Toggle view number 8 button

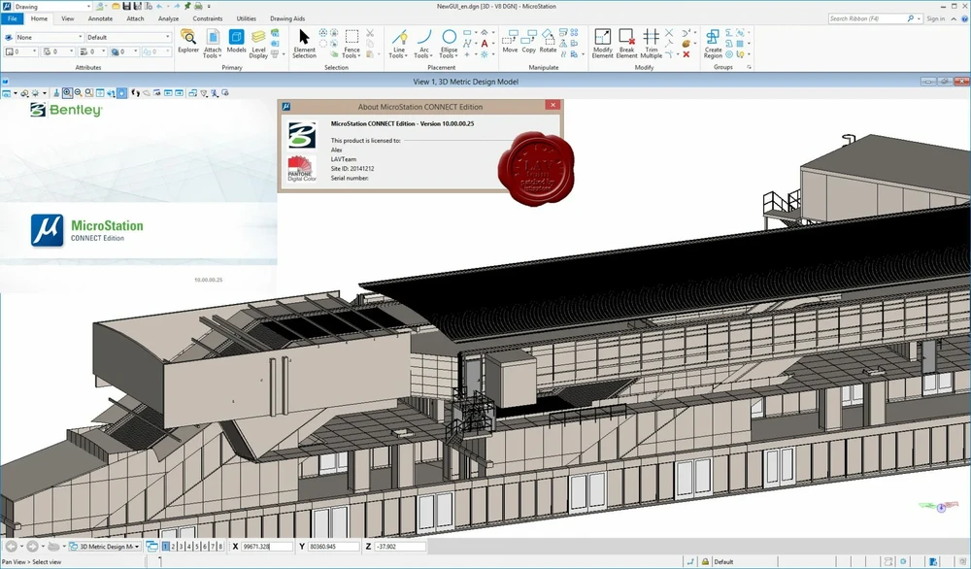coord(220,547)
